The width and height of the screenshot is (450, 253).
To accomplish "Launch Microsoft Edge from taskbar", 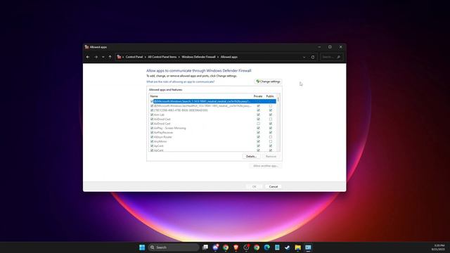I will 267,247.
